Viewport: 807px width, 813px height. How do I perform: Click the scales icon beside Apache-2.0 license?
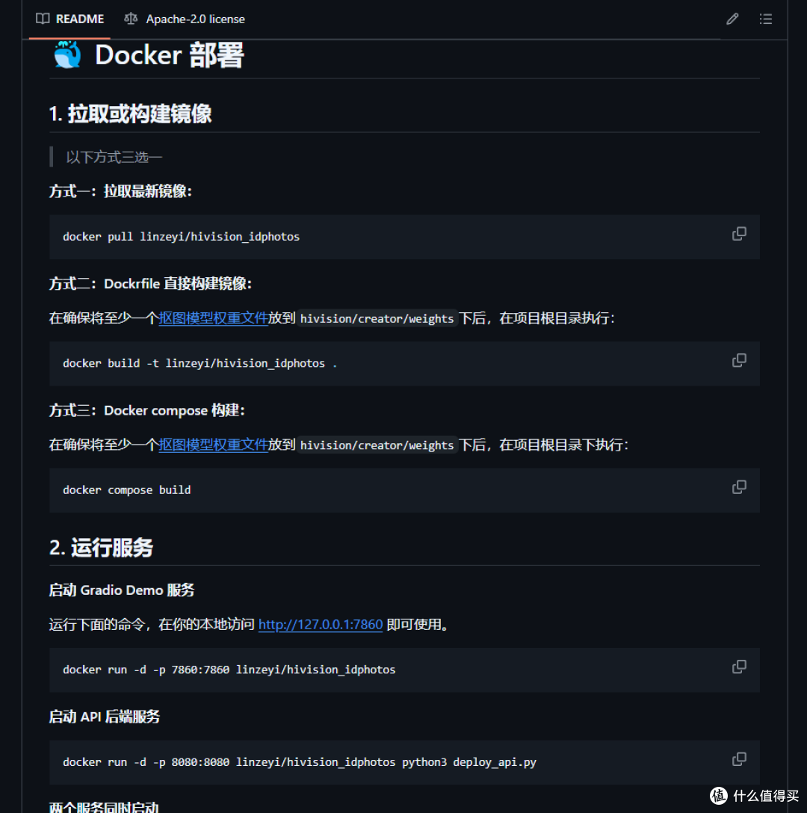tap(130, 19)
